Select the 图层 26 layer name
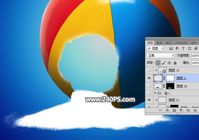This screenshot has width=199, height=140. pos(182,86)
